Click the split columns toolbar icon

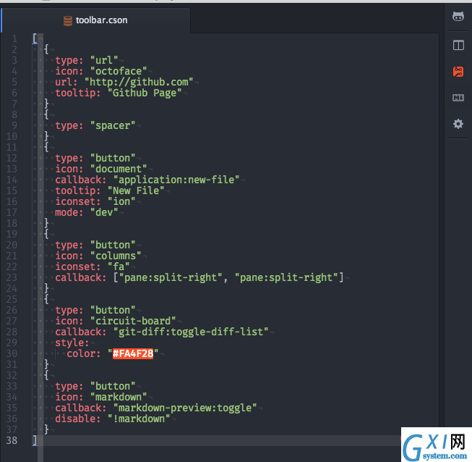coord(458,45)
